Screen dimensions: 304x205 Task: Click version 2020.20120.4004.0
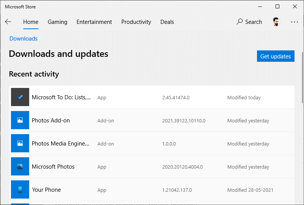182,167
